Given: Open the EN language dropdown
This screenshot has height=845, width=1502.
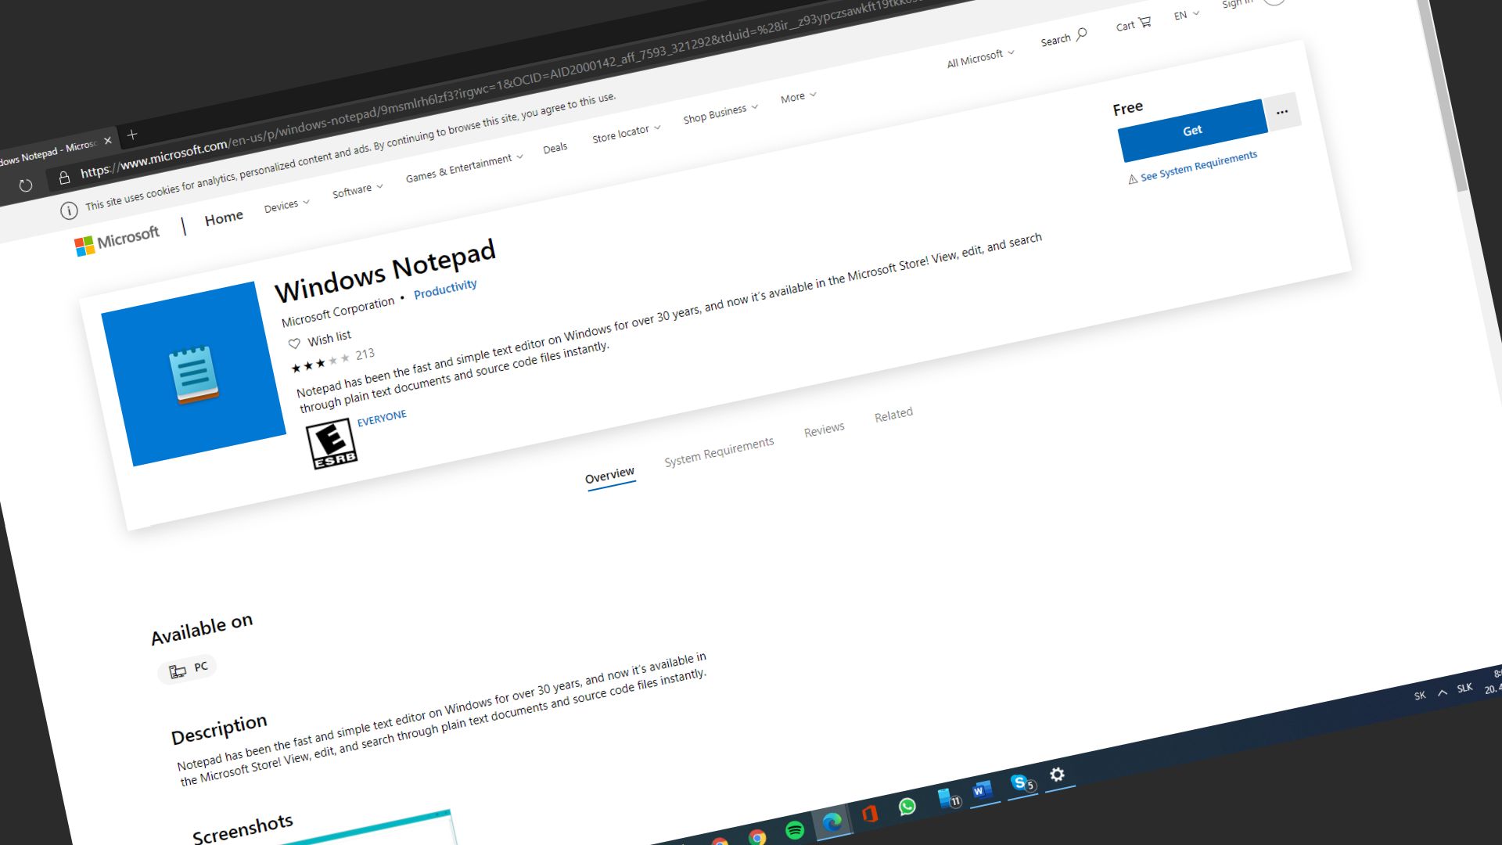Looking at the screenshot, I should (1186, 15).
